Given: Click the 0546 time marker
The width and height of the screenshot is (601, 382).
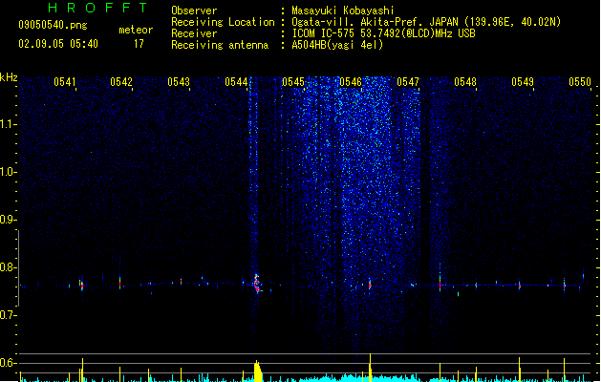Looking at the screenshot, I should tap(351, 82).
